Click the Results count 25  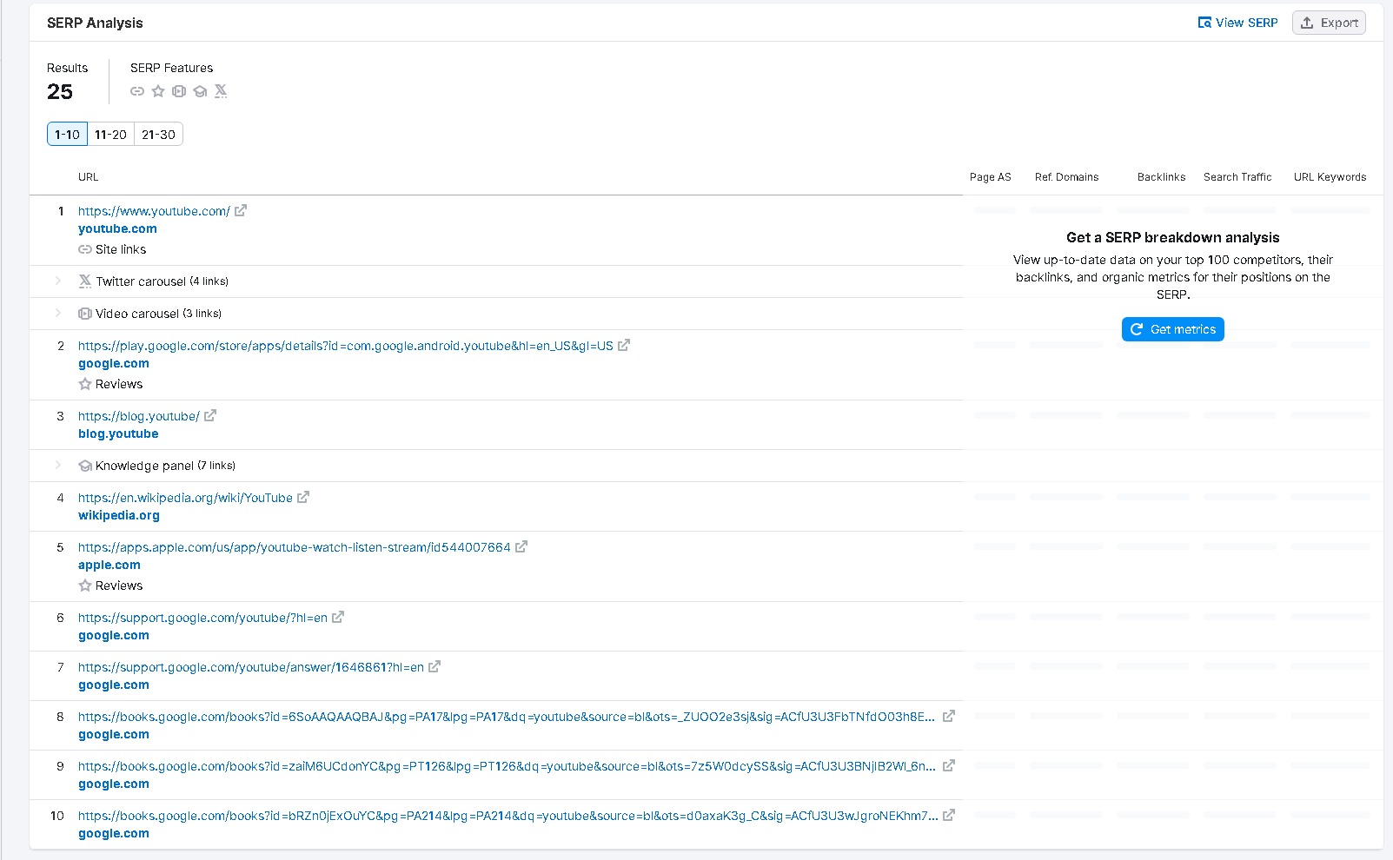pyautogui.click(x=60, y=92)
